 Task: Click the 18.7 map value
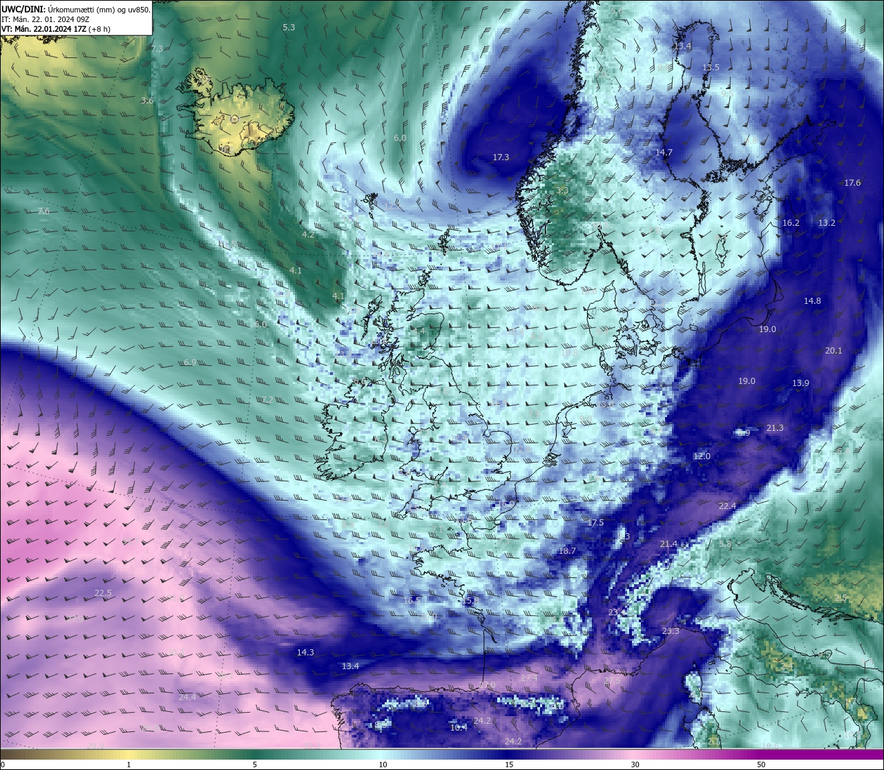coord(567,551)
